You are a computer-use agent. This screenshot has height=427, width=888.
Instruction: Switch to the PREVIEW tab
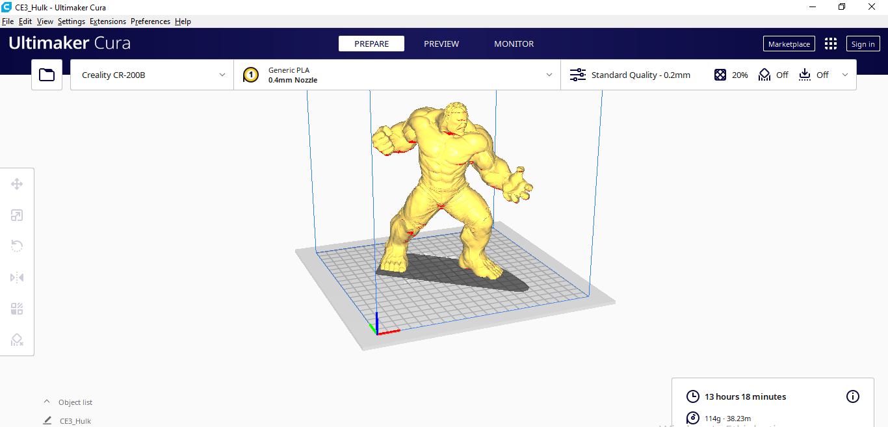click(x=441, y=44)
